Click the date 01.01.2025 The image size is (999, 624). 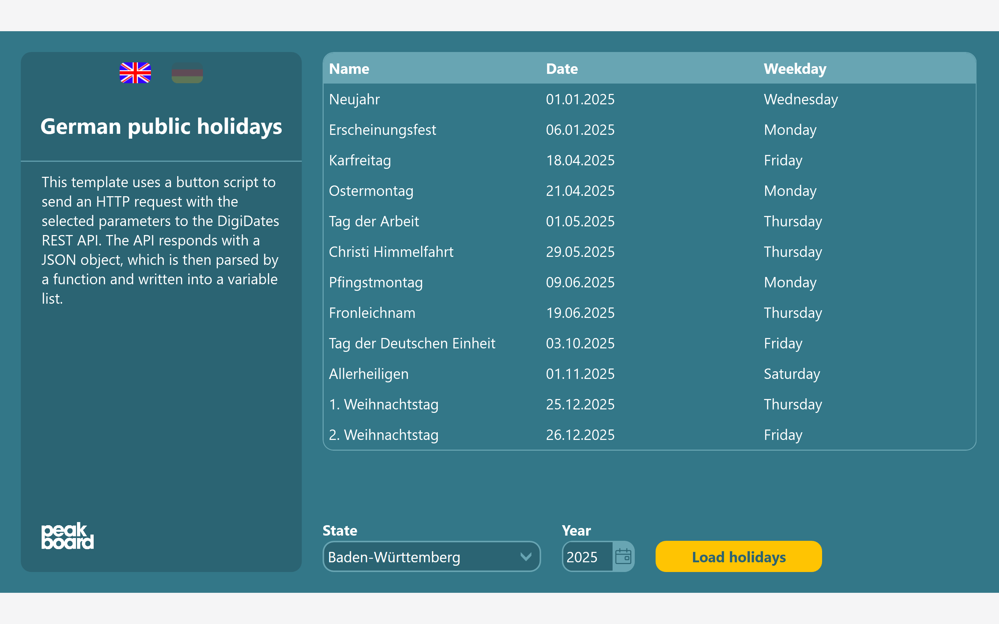pyautogui.click(x=580, y=99)
